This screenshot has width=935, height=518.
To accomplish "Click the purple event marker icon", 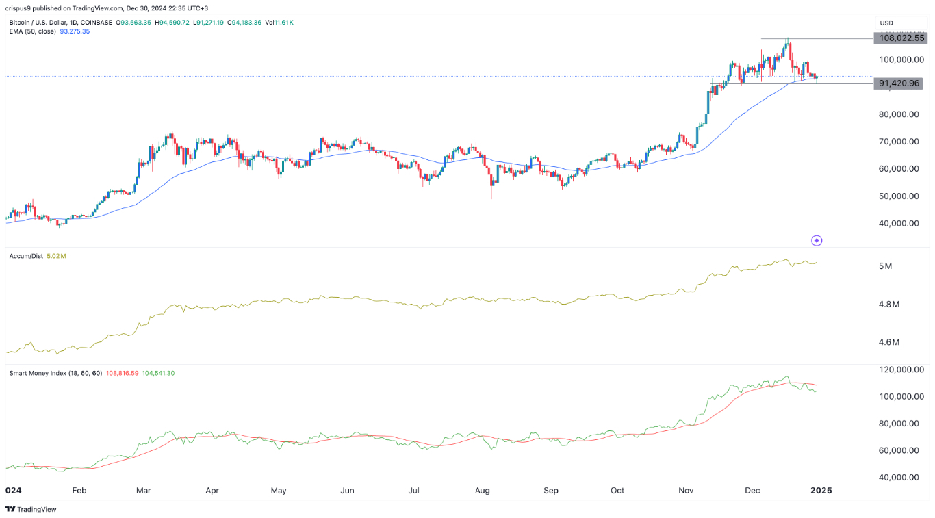I will (x=817, y=240).
